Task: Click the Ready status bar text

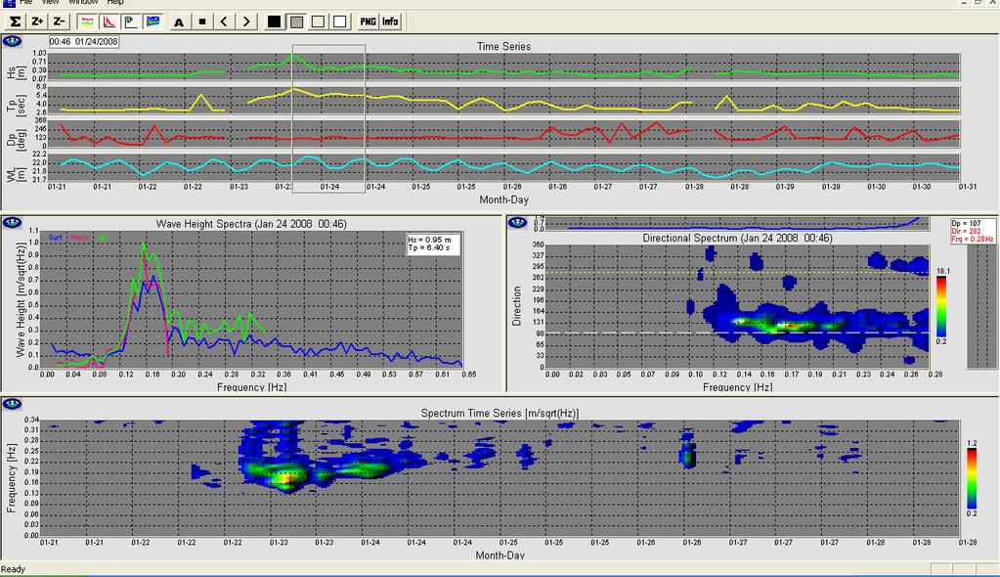Action: 14,569
